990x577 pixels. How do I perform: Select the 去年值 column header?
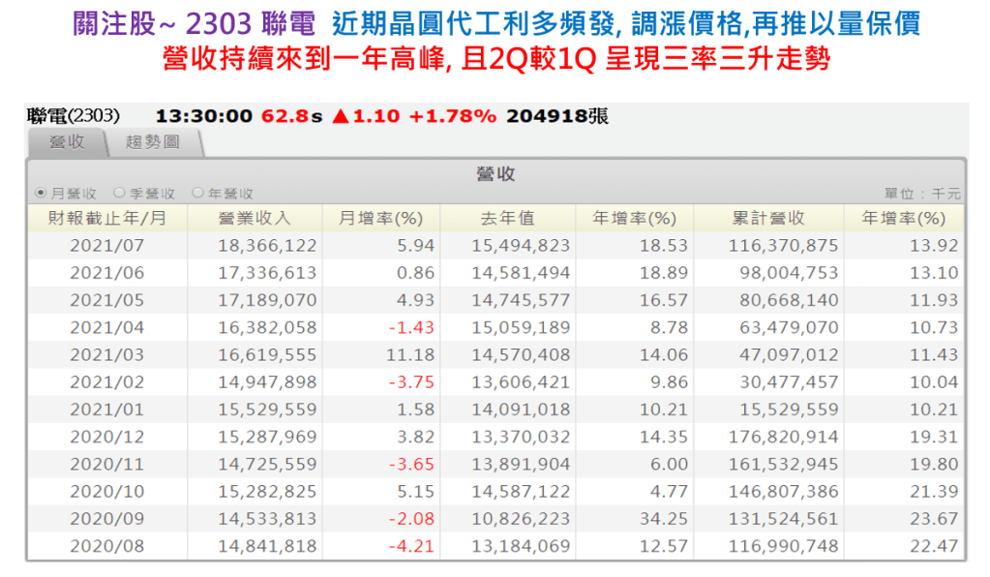click(507, 219)
